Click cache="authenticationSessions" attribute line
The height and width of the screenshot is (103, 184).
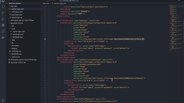point(87,64)
